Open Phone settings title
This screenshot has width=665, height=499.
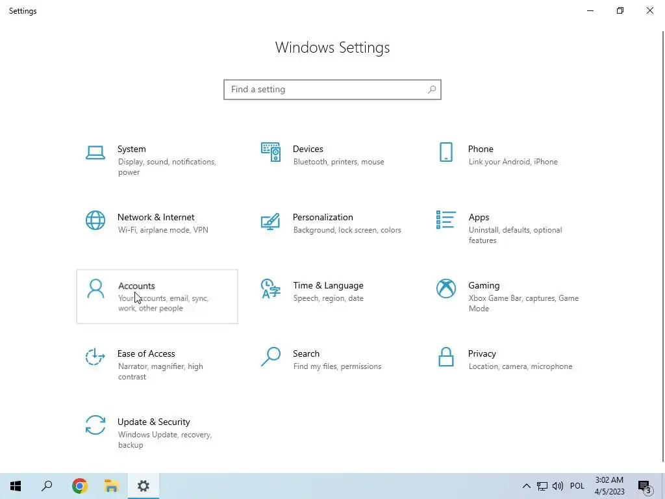(481, 149)
